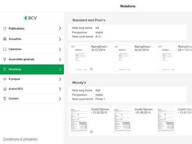
Task: Open RatingDirect 16.12.2014 document thumbnail
Action: click(x=79, y=58)
